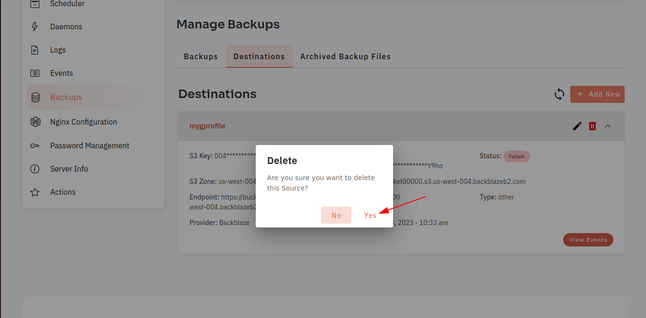Click the Logs document icon

coord(35,50)
